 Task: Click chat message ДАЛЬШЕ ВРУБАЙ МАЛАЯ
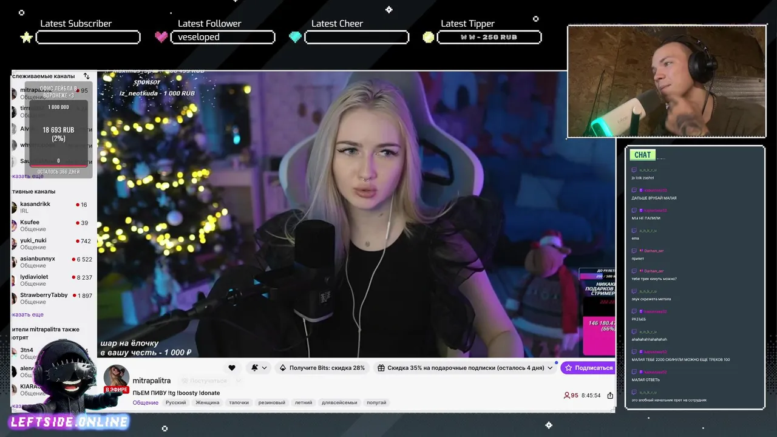(x=654, y=198)
